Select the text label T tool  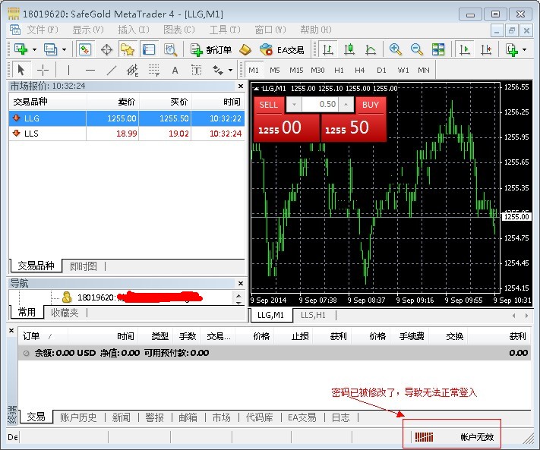(x=196, y=70)
